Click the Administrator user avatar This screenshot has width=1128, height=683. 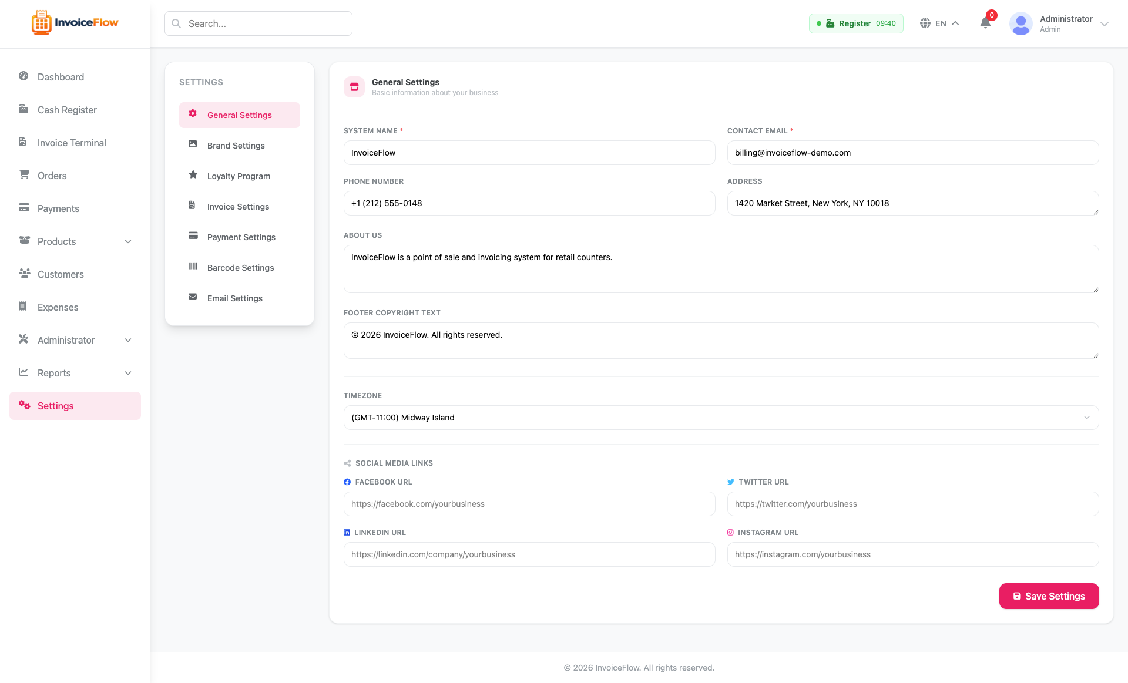tap(1021, 23)
